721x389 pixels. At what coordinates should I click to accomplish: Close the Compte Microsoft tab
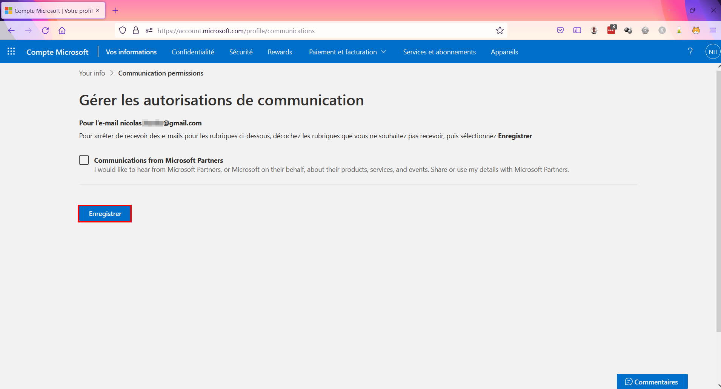pyautogui.click(x=98, y=11)
